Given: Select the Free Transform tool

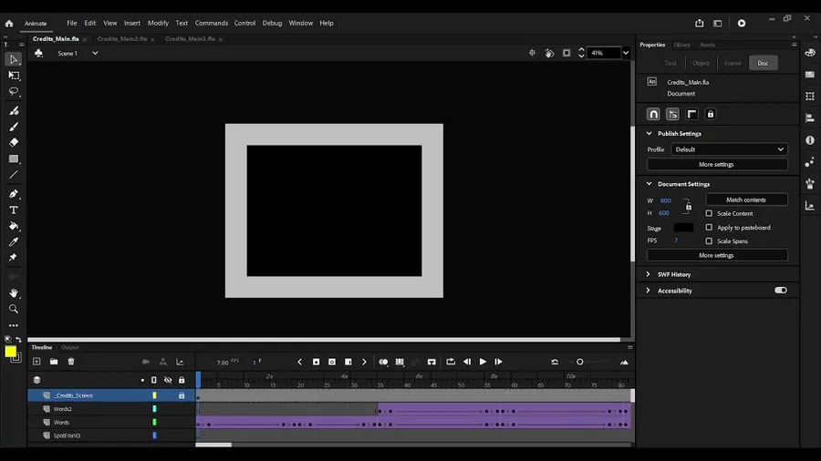Looking at the screenshot, I should (x=14, y=76).
